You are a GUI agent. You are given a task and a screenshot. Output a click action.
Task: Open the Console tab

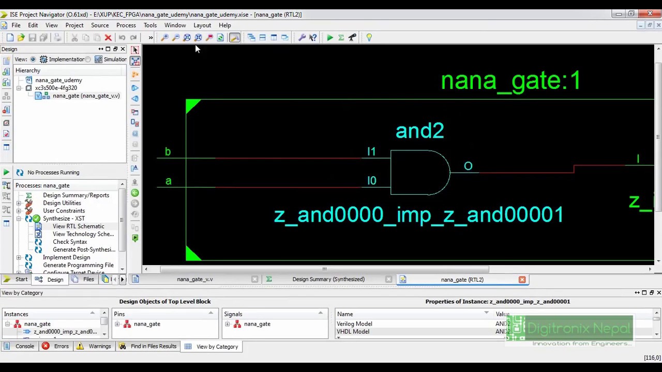pos(19,347)
